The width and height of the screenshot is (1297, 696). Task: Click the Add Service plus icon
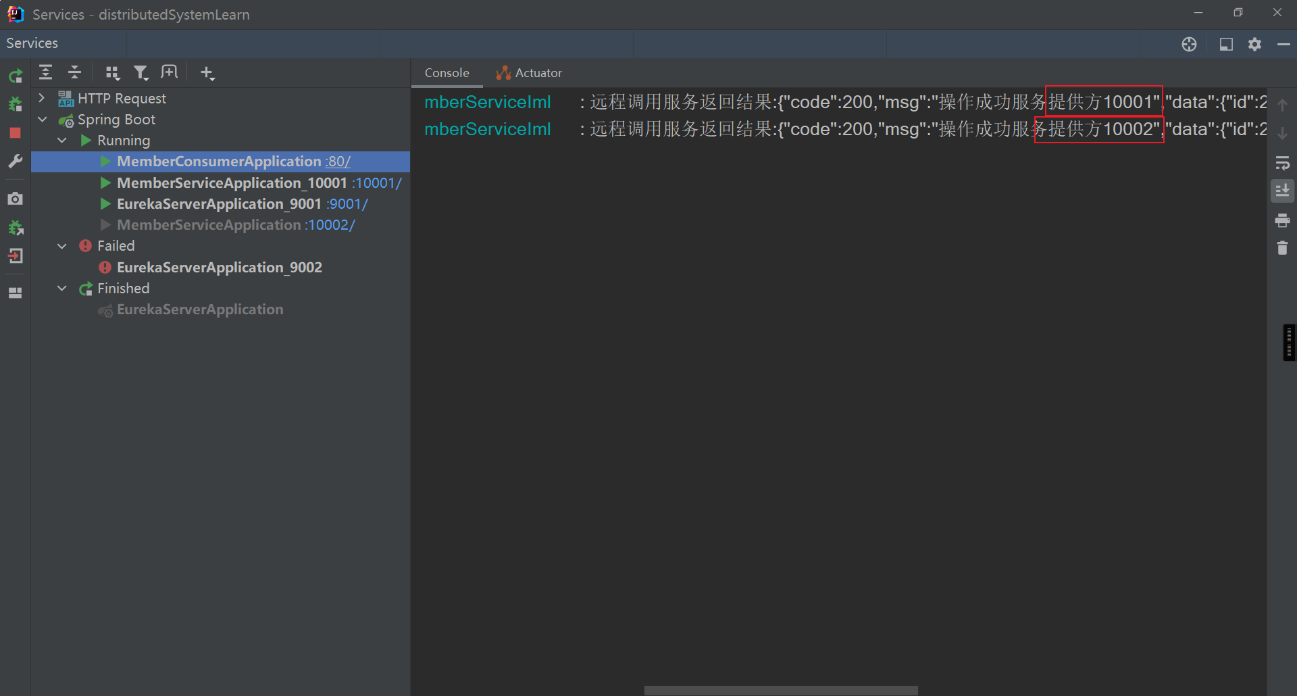[x=207, y=73]
